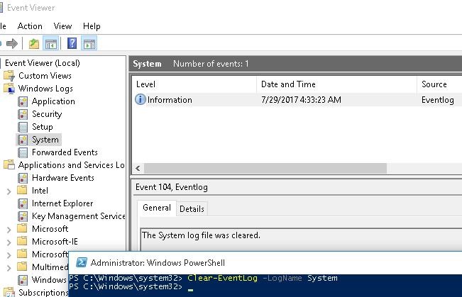
Task: Toggle the show/hide action pane icon
Action: pos(89,44)
